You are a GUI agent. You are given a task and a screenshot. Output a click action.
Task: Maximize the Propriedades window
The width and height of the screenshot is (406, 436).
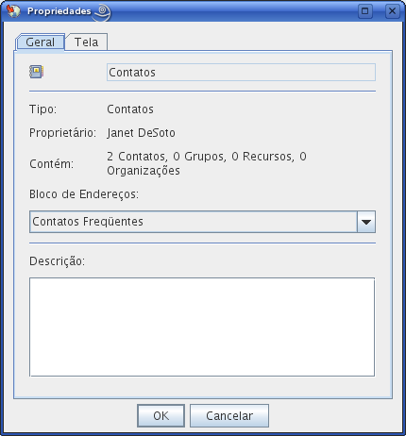click(x=365, y=11)
